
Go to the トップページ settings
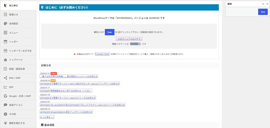click(x=18, y=60)
